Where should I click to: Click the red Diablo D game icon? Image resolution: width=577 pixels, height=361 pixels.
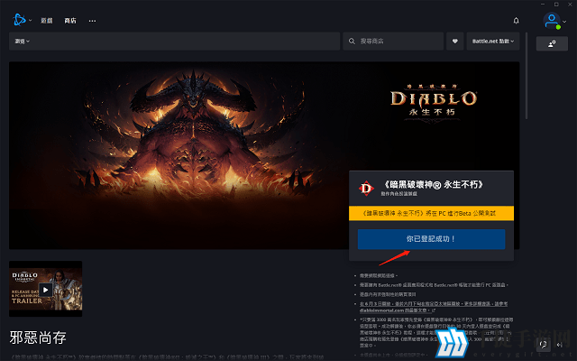coord(366,189)
